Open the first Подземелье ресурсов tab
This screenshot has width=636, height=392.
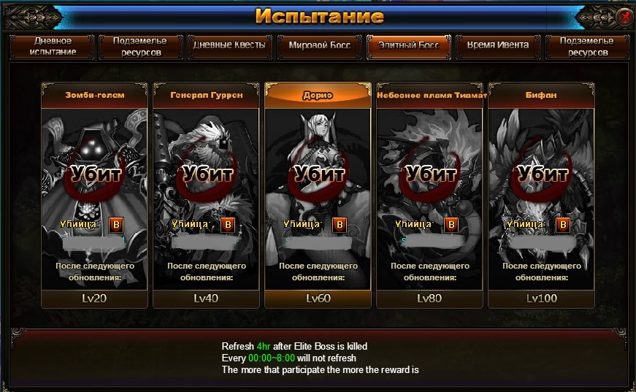141,47
